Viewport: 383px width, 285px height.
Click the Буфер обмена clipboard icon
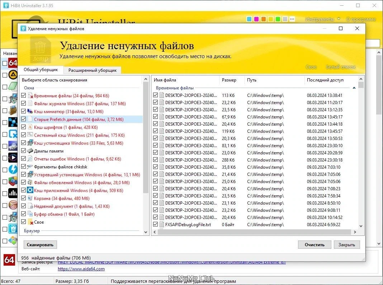click(x=30, y=214)
